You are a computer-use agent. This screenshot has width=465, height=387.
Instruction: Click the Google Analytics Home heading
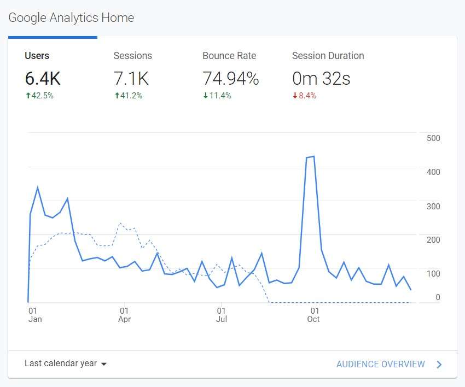point(71,17)
